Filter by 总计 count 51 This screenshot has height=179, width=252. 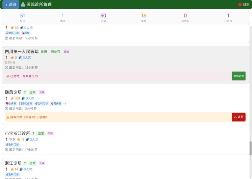pyautogui.click(x=22, y=17)
